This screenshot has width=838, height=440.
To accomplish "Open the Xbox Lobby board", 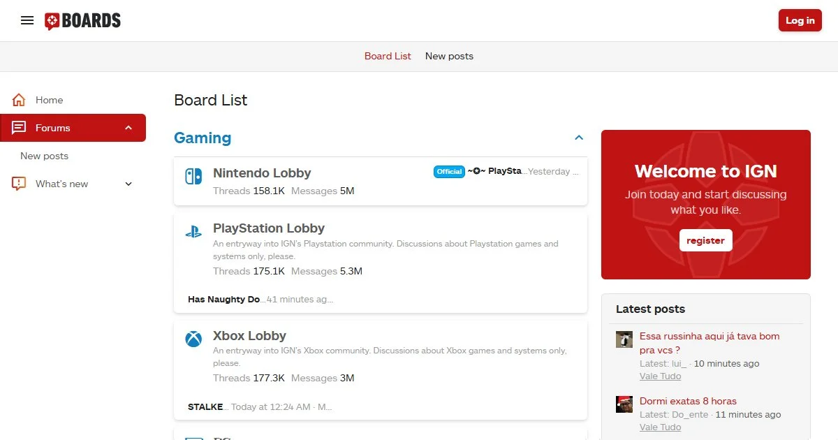I will coord(249,336).
